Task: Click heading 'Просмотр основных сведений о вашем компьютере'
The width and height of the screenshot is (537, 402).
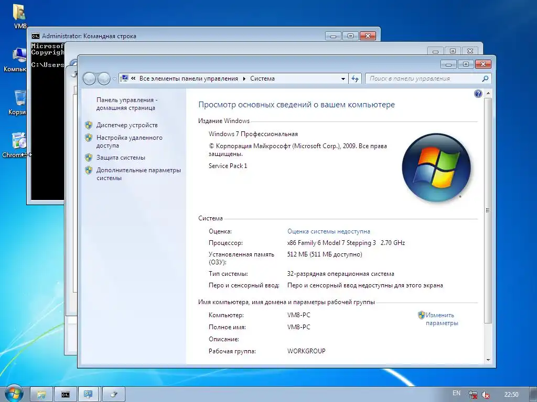Action: coord(297,105)
